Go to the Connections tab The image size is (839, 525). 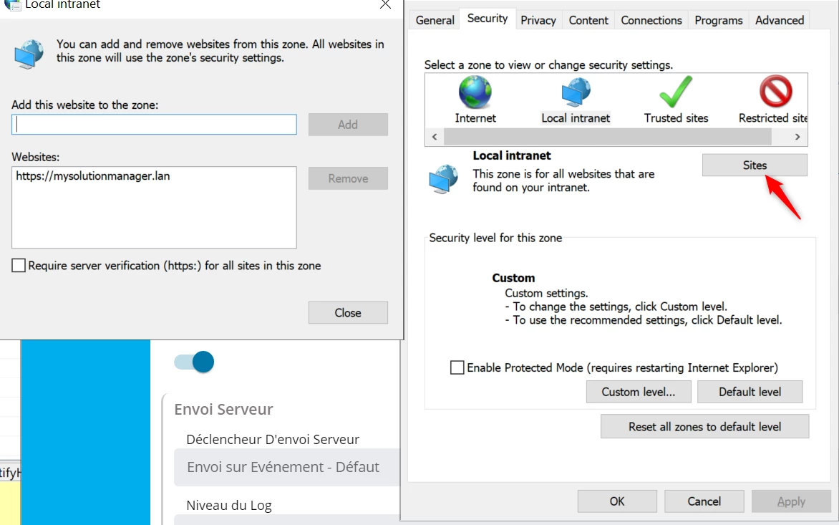(x=651, y=20)
